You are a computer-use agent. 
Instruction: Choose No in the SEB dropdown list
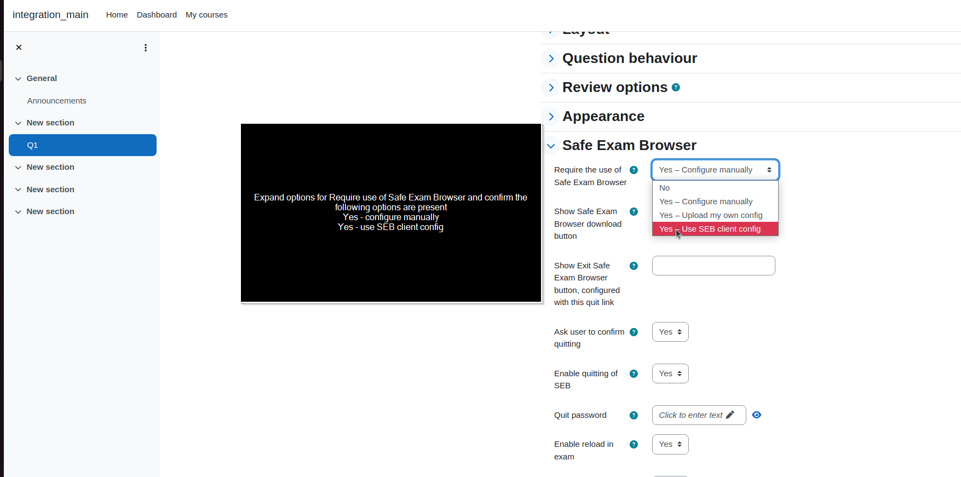coord(715,188)
